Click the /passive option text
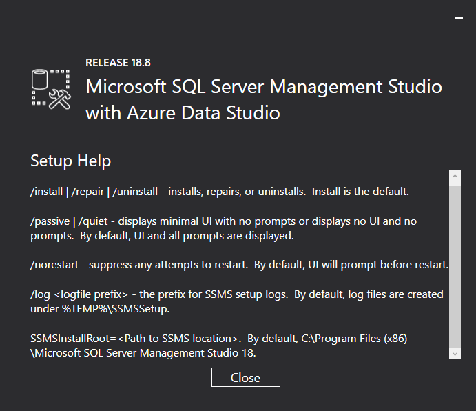Image resolution: width=476 pixels, height=411 pixels. [50, 221]
